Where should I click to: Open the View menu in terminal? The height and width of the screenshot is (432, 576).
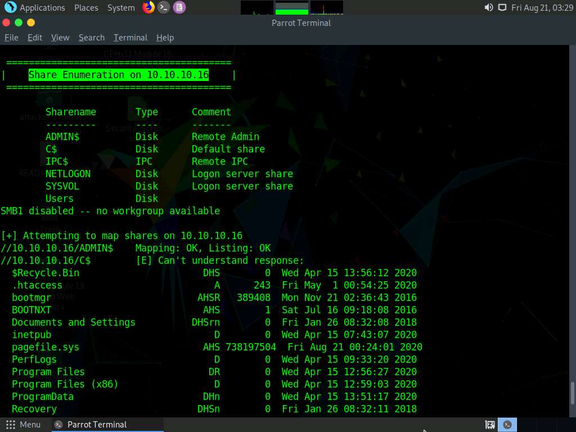[x=60, y=38]
